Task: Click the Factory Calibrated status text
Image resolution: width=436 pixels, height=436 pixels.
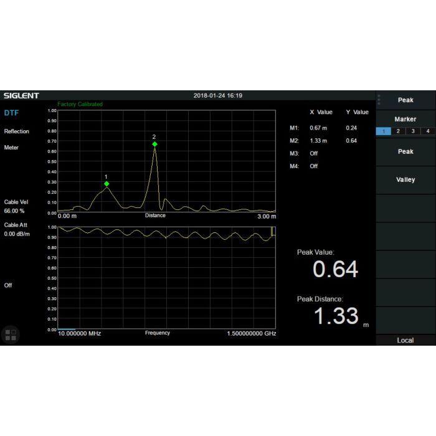Action: [x=80, y=104]
